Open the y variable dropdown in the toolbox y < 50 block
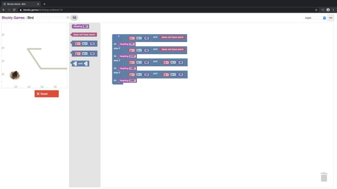 tap(78, 54)
